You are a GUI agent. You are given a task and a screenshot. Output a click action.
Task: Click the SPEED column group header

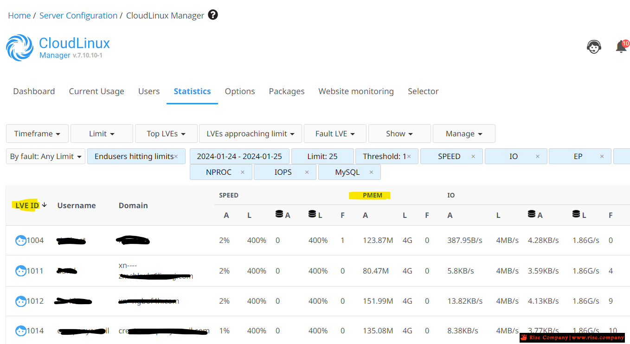[229, 195]
